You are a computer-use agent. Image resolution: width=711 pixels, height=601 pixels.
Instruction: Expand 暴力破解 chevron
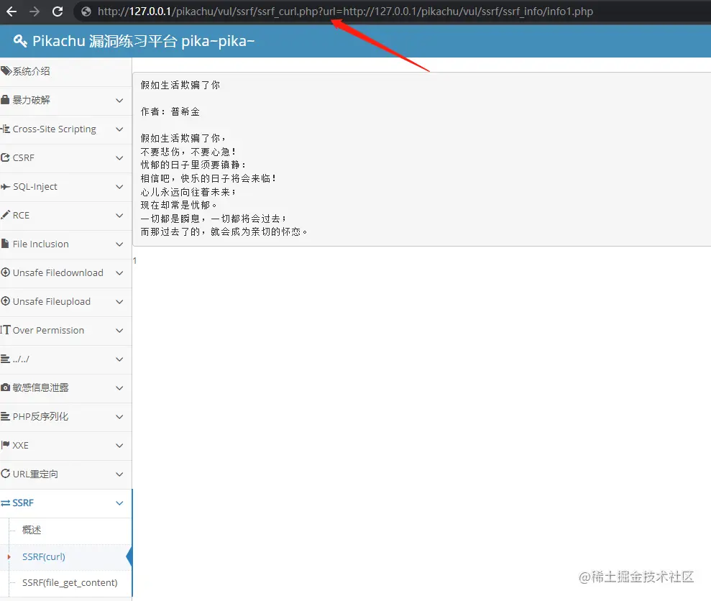119,100
